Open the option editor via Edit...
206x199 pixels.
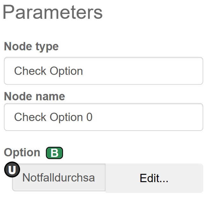(154, 178)
